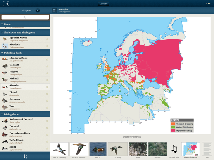Toggle the star for Shelduck
Screen dimensions: 214x160
pos(47,46)
